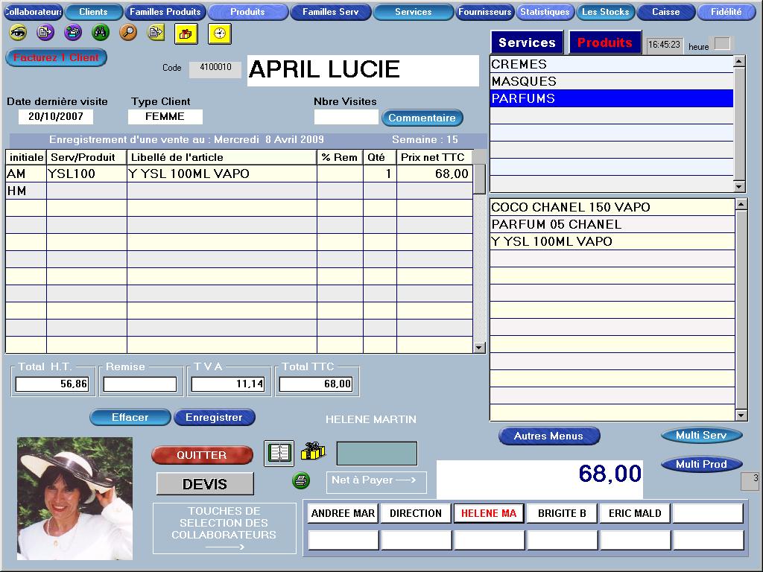
Task: Click the yellow document transfer icon
Action: [x=157, y=33]
